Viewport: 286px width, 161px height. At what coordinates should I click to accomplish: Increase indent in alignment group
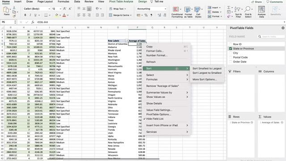(102, 15)
